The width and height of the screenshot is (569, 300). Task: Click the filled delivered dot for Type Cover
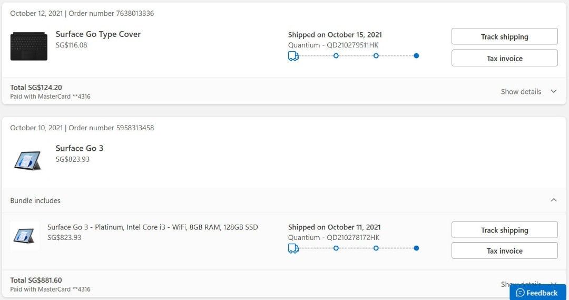point(416,56)
